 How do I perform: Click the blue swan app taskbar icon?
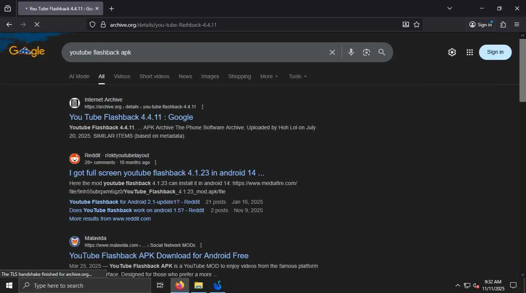pyautogui.click(x=218, y=285)
